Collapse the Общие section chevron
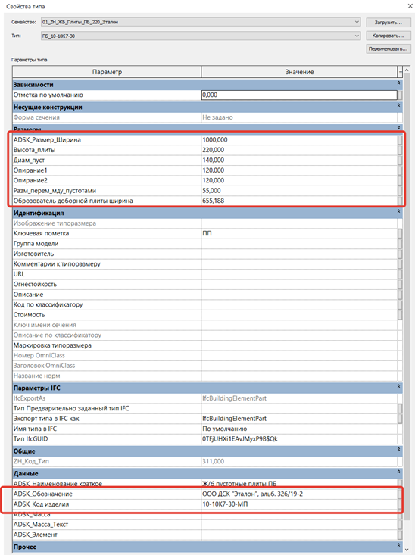Viewport: 415px width, 555px height. (x=398, y=450)
